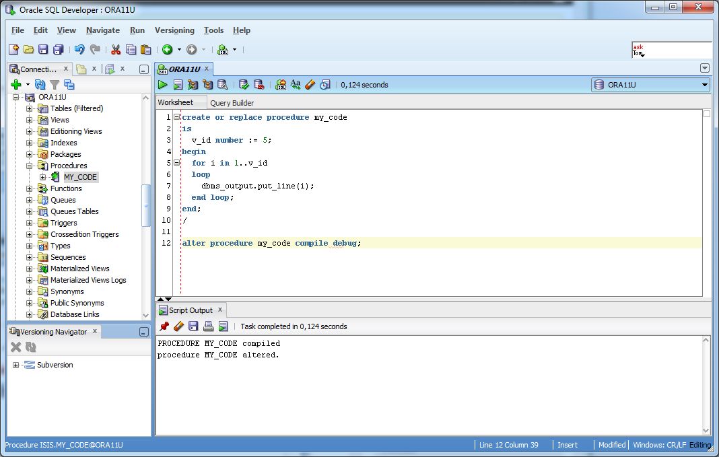Clear the worksheet with the eraser icon

point(310,84)
